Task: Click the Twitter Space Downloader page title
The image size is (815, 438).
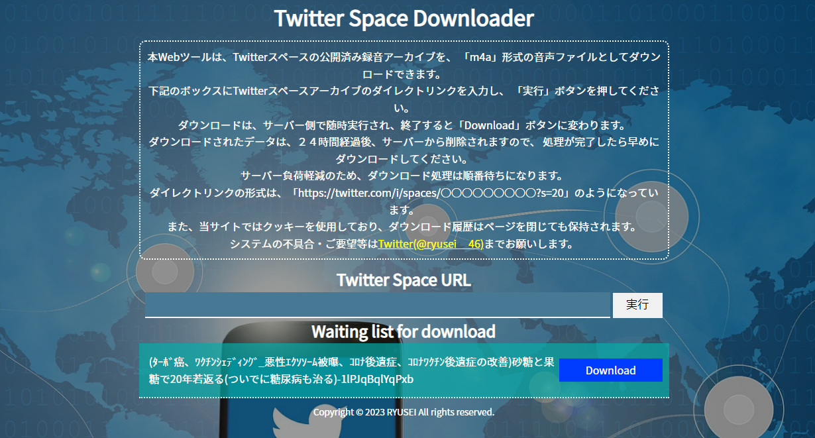Action: pos(404,18)
